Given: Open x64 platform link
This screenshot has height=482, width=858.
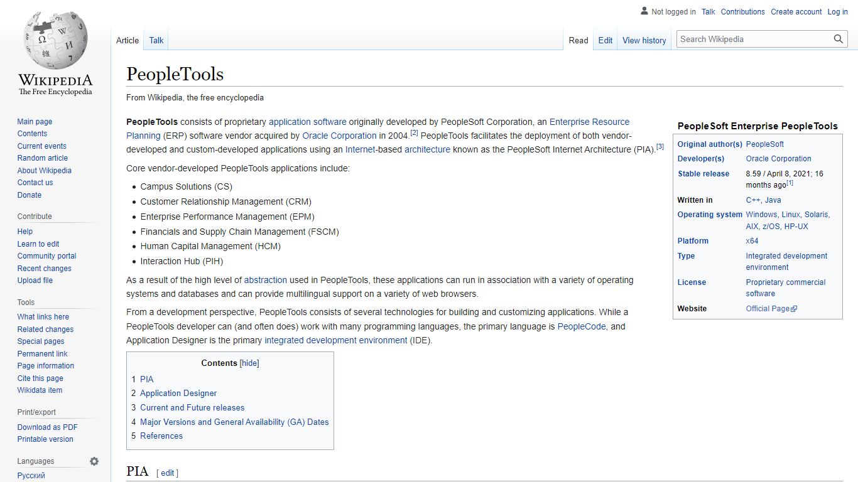Looking at the screenshot, I should pyautogui.click(x=752, y=241).
